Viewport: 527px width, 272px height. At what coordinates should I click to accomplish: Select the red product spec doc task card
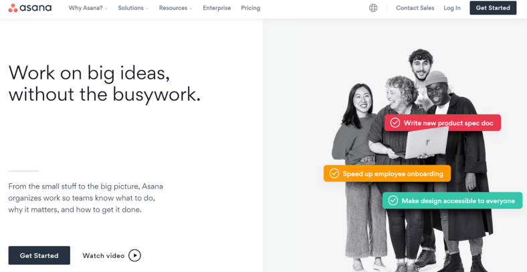(443, 123)
